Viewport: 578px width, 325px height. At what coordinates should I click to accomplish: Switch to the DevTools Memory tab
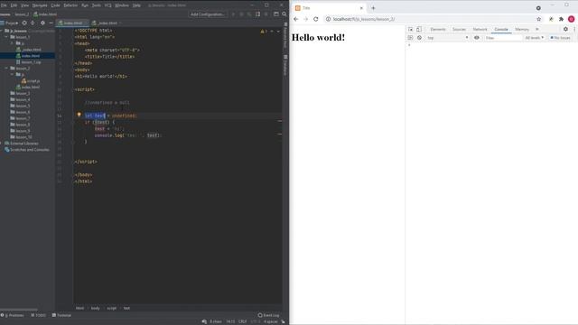(x=522, y=29)
